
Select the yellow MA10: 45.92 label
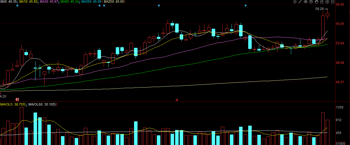pos(29,2)
